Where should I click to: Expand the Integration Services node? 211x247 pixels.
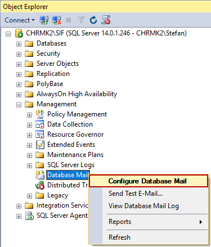click(19, 206)
